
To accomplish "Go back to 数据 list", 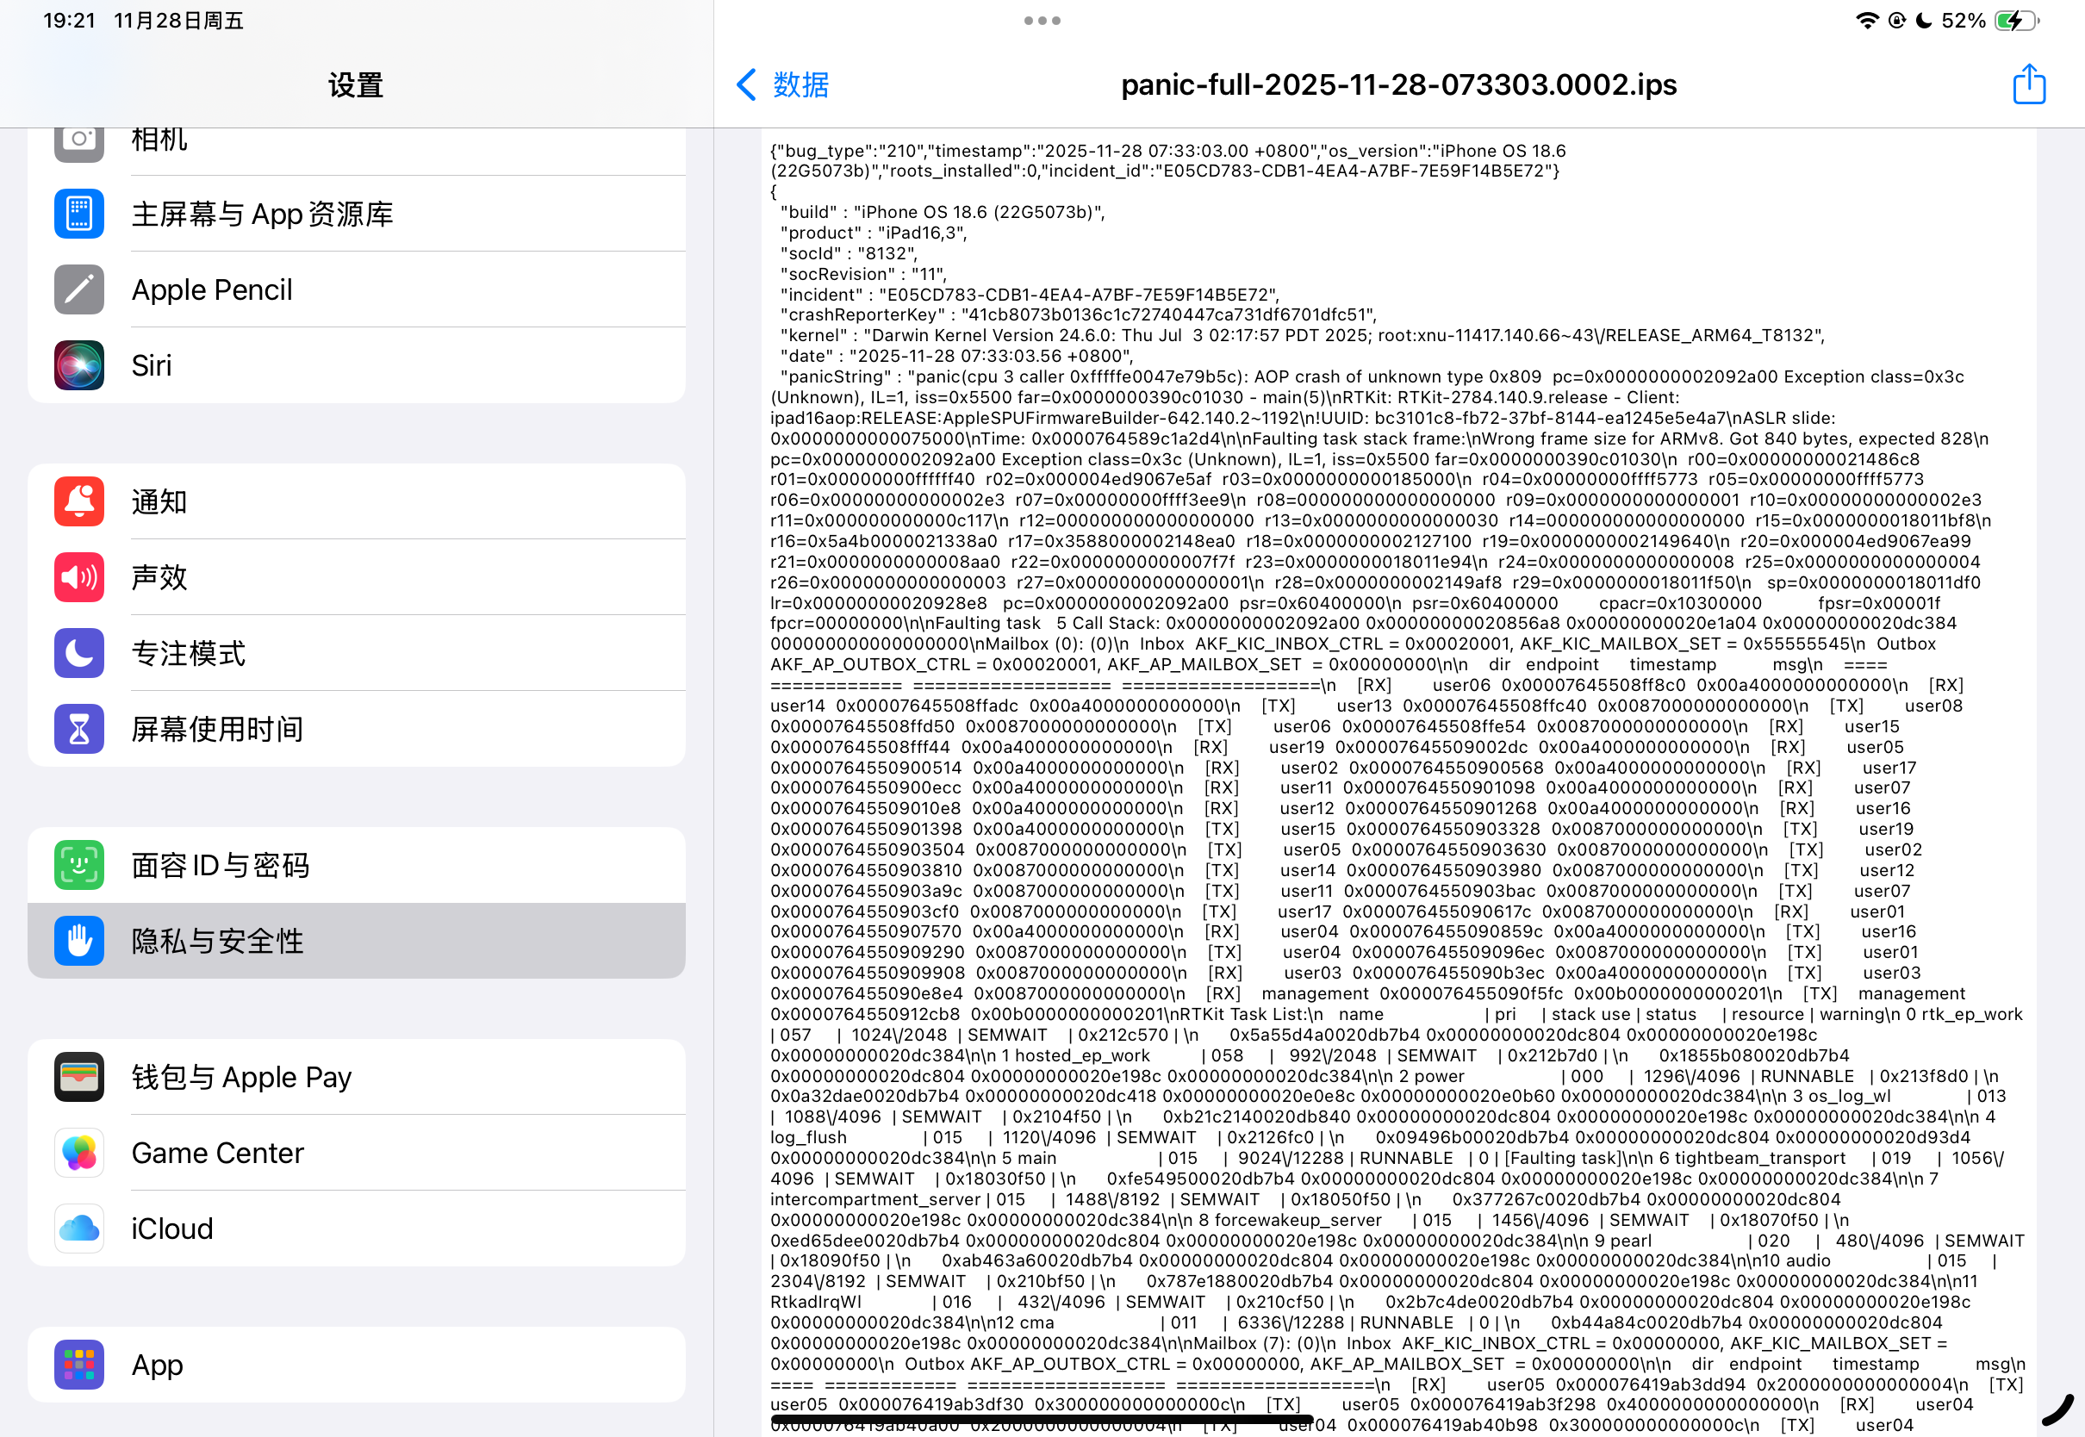I will click(x=800, y=84).
